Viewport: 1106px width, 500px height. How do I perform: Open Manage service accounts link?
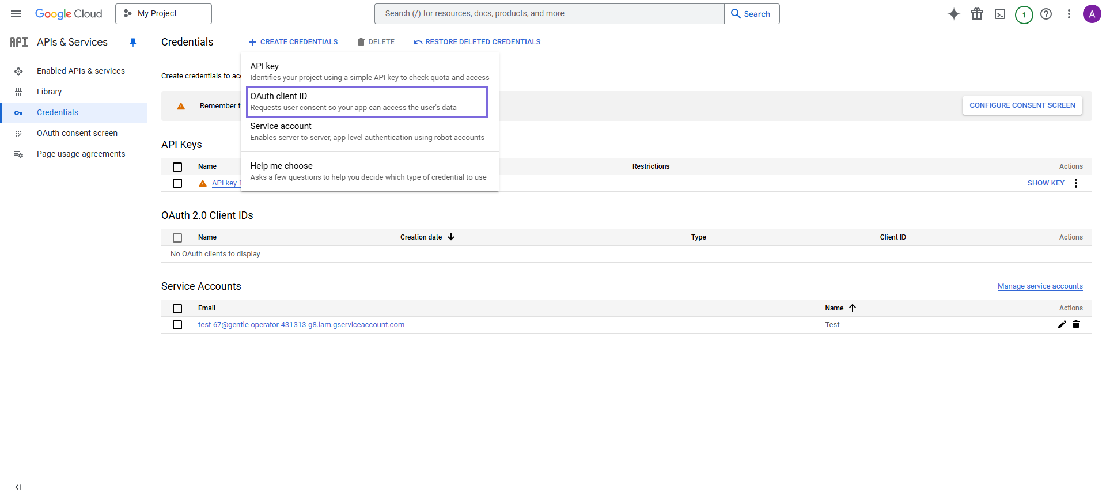[x=1040, y=286]
